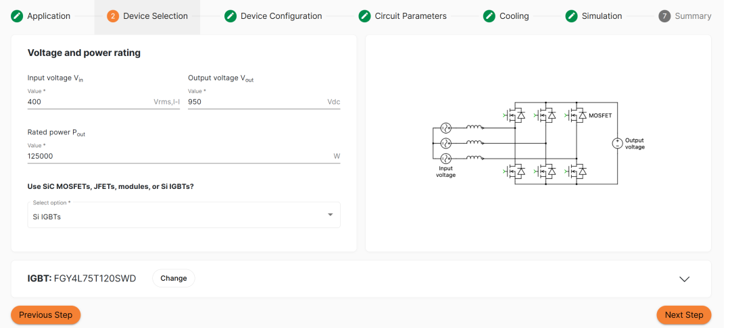The image size is (730, 328).
Task: Click the gray number 7 Summary icon
Action: pyautogui.click(x=664, y=16)
